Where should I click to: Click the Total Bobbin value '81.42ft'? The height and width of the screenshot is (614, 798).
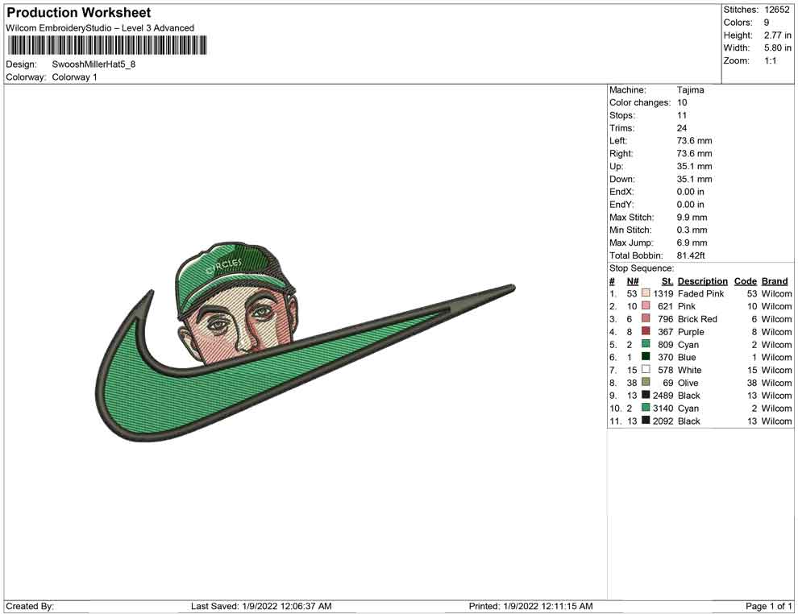tap(691, 255)
